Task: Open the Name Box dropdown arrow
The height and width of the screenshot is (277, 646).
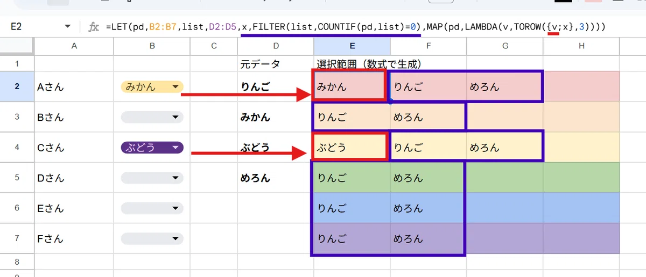Action: 68,26
